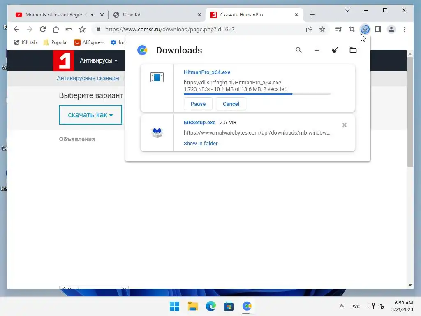The width and height of the screenshot is (421, 316).
Task: Close the YouTube Moments tab
Action: click(x=102, y=15)
